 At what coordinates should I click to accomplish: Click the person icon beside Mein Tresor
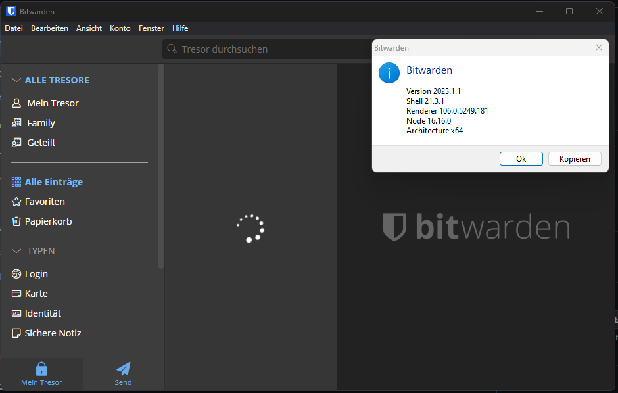[16, 103]
